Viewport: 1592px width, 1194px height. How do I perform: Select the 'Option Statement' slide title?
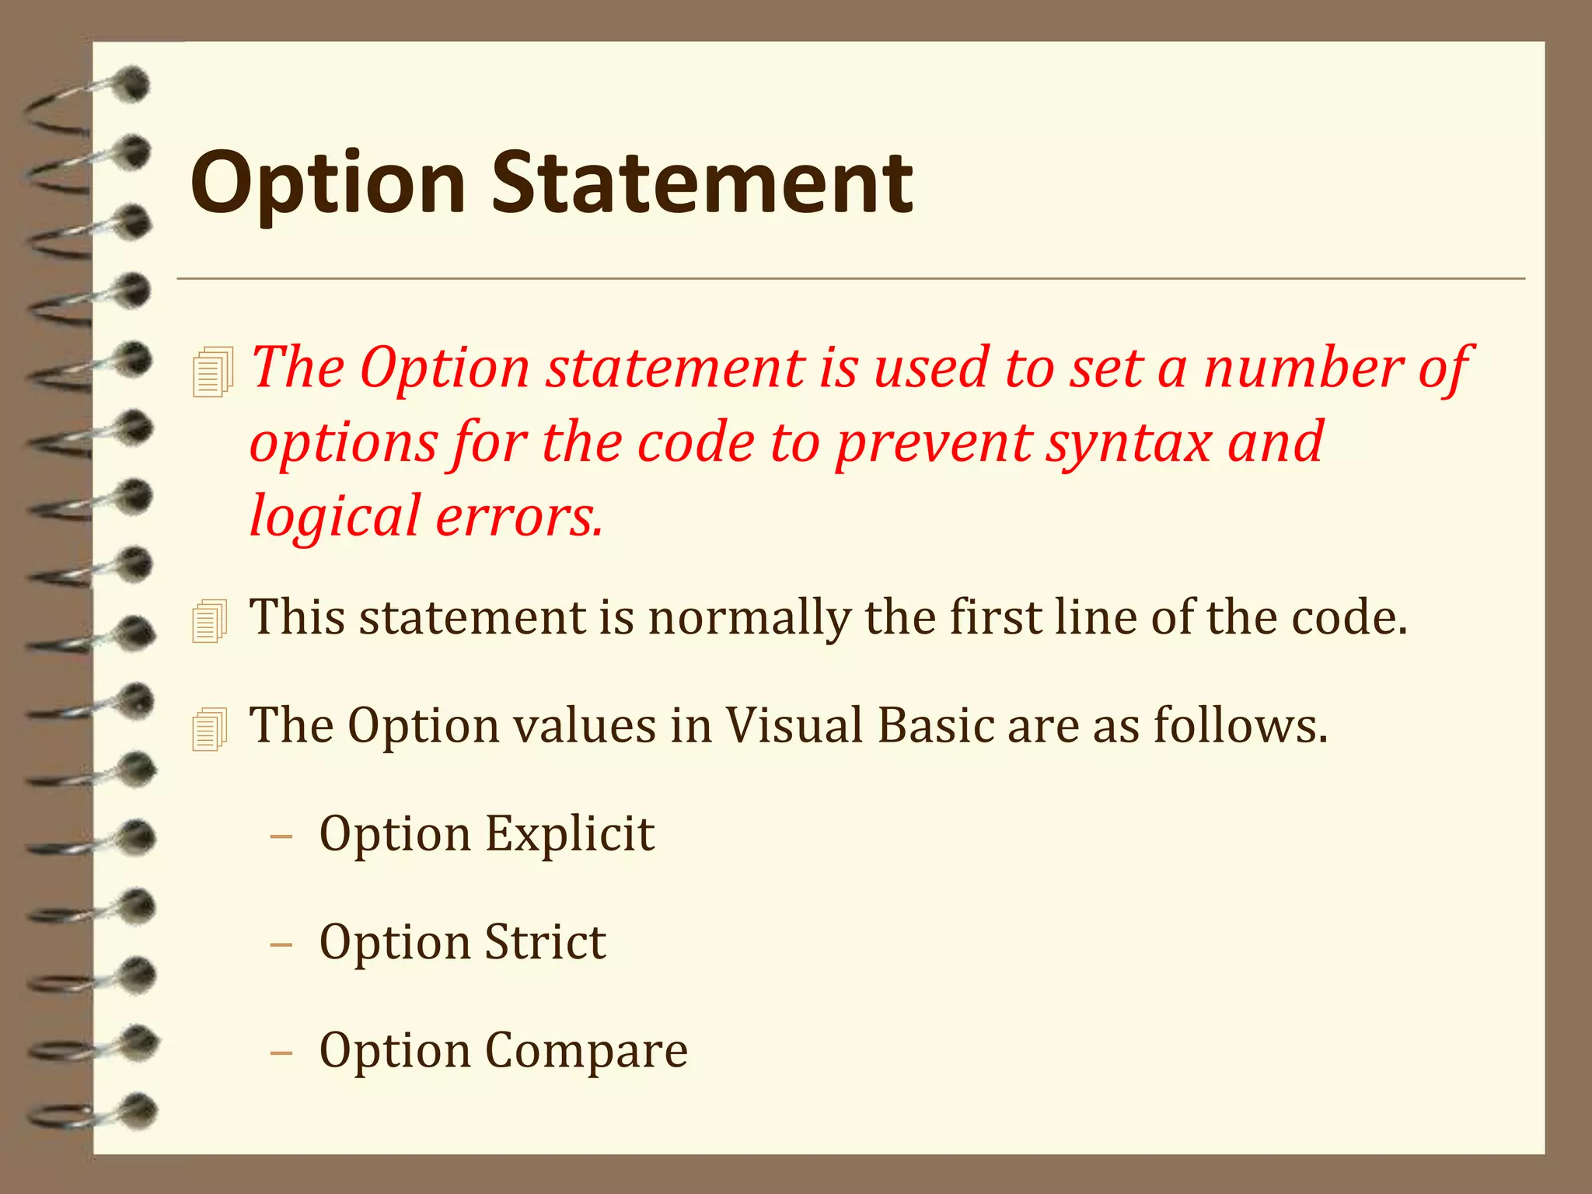click(x=551, y=183)
